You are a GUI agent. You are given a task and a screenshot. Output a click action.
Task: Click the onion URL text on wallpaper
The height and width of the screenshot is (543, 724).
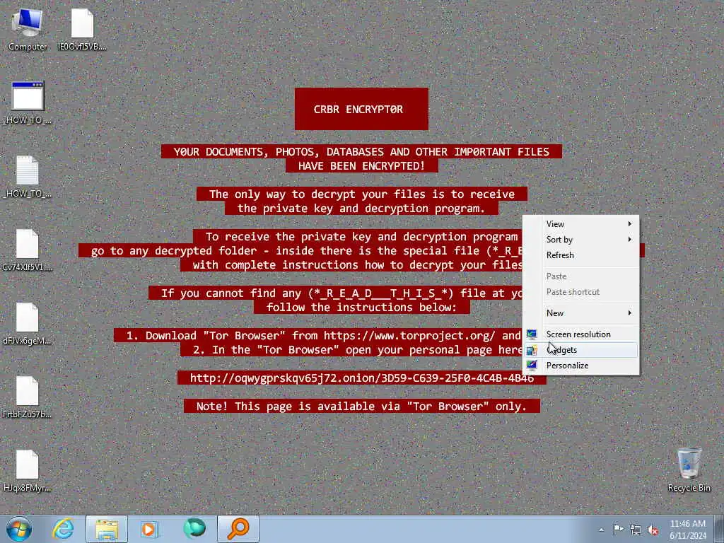(x=361, y=378)
